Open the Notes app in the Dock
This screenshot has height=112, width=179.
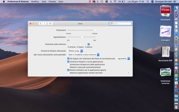[176, 23]
